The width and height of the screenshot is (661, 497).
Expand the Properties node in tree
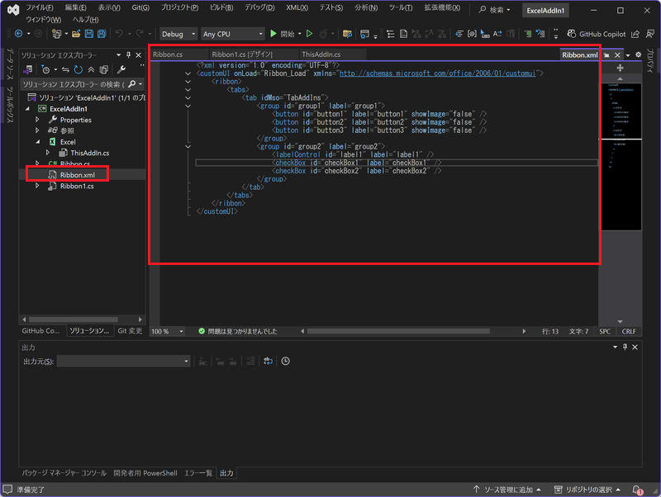click(36, 120)
